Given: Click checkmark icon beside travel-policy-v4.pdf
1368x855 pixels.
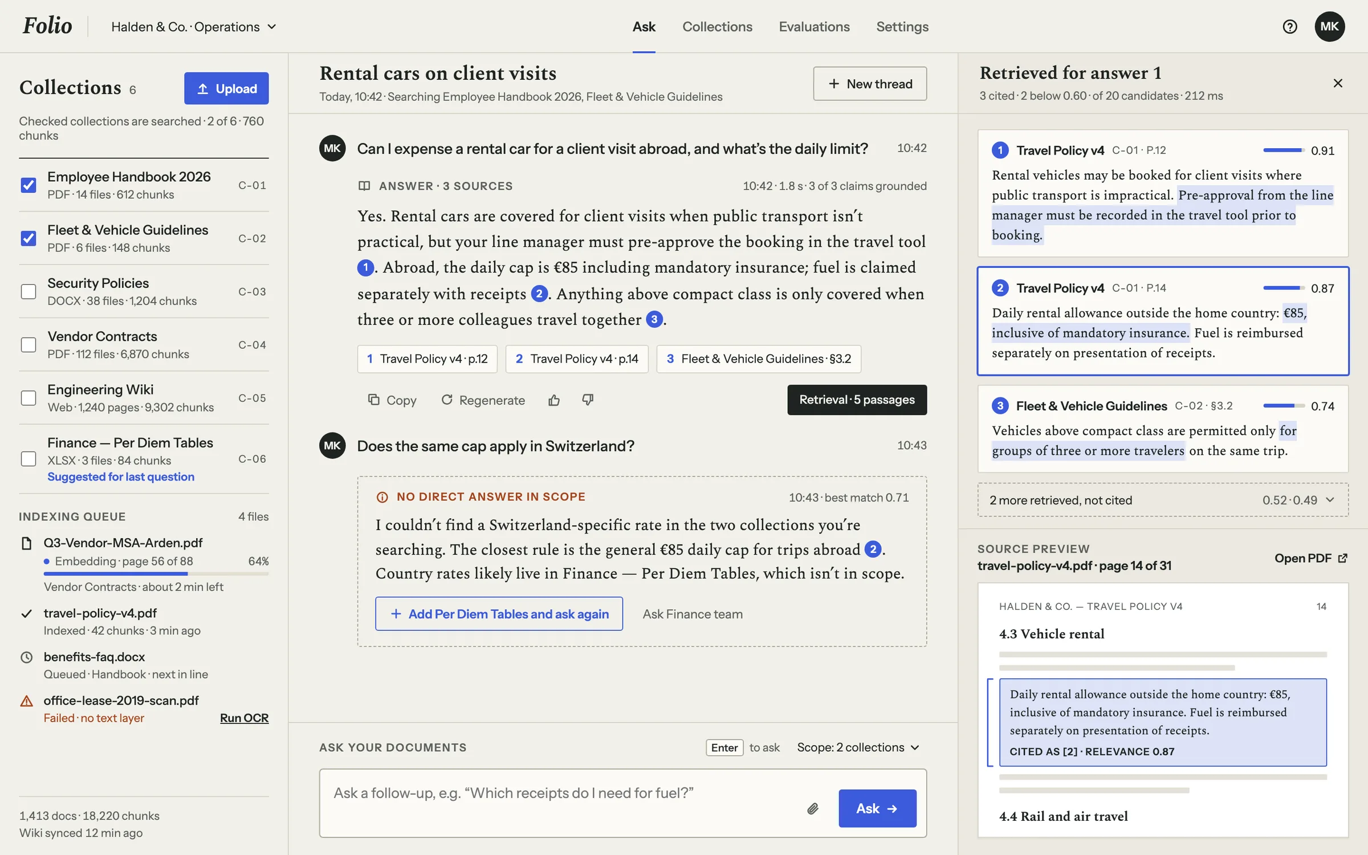Looking at the screenshot, I should (x=26, y=613).
